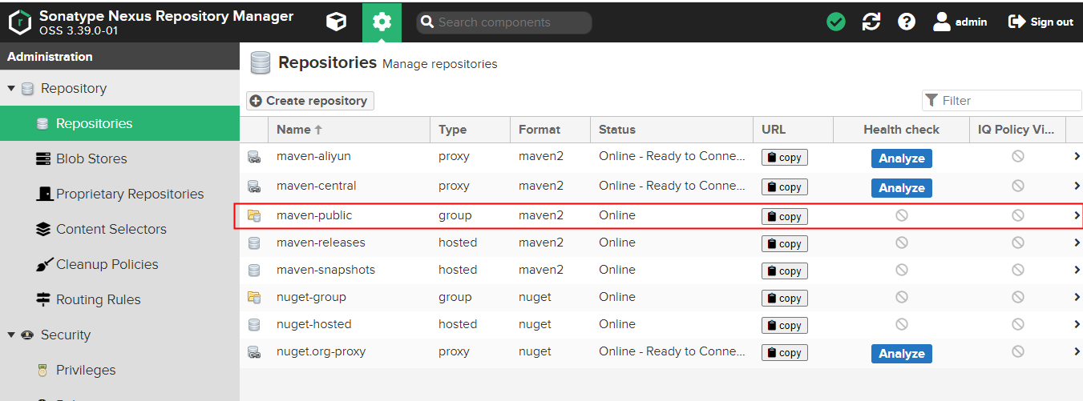Viewport: 1083px width, 401px height.
Task: Click the Nexus logo in header
Action: pyautogui.click(x=20, y=22)
